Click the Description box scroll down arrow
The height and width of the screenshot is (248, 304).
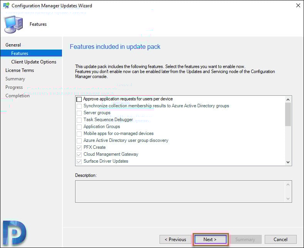[288, 198]
